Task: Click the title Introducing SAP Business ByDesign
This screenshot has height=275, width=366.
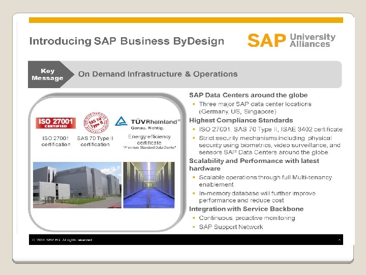Action: pyautogui.click(x=127, y=41)
